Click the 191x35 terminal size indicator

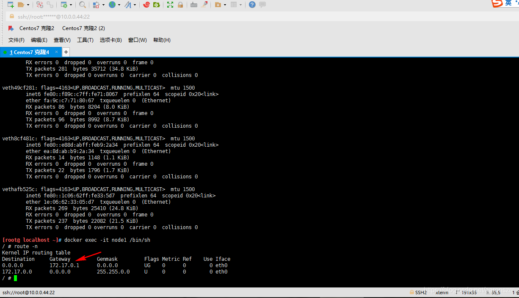tap(469, 293)
